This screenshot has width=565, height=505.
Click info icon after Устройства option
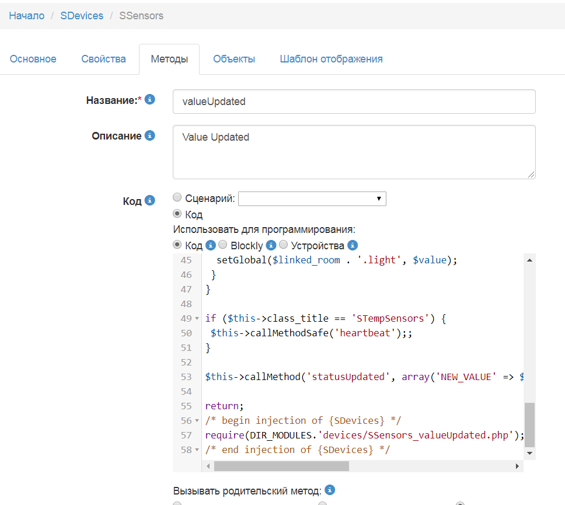353,246
